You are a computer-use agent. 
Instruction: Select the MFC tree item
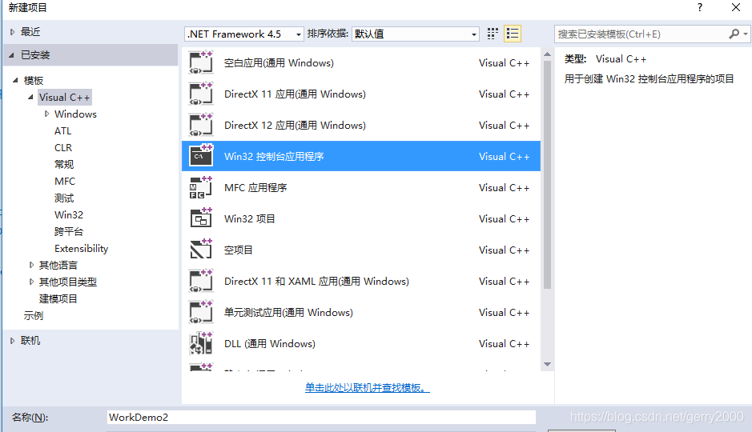(65, 181)
